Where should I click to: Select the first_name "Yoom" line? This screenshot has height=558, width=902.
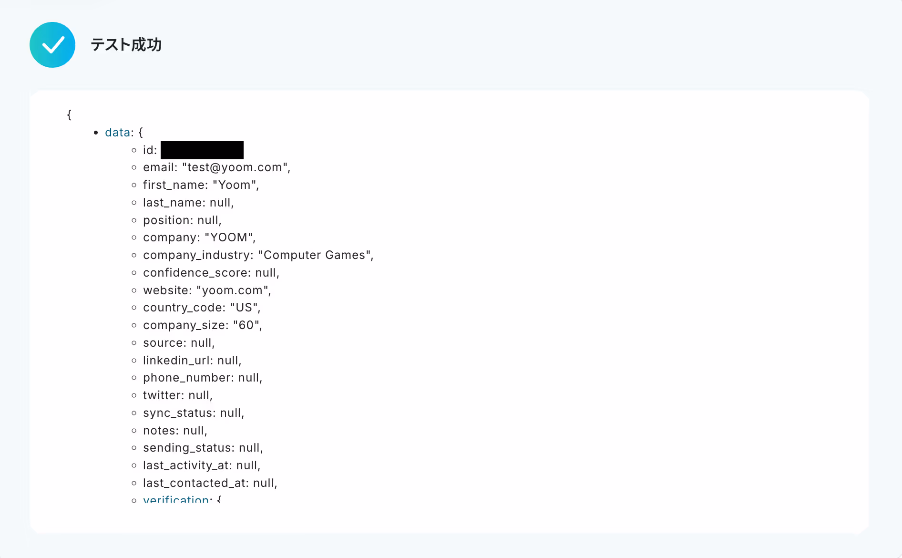201,185
